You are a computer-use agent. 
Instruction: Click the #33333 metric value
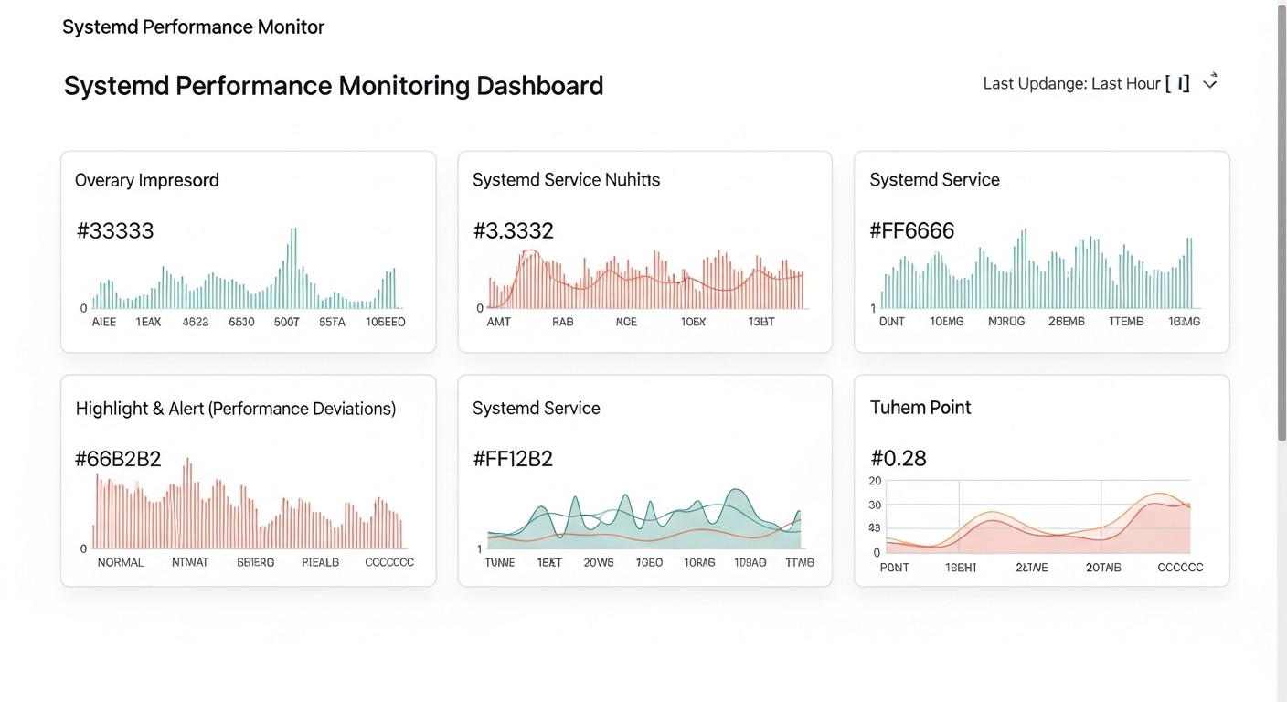pos(115,230)
